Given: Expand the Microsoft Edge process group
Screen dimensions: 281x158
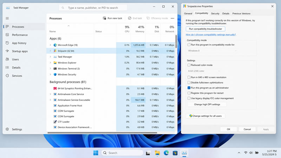Looking at the screenshot, I should click(x=50, y=45).
